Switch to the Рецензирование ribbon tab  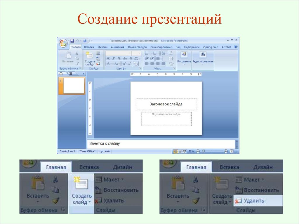click(x=161, y=47)
